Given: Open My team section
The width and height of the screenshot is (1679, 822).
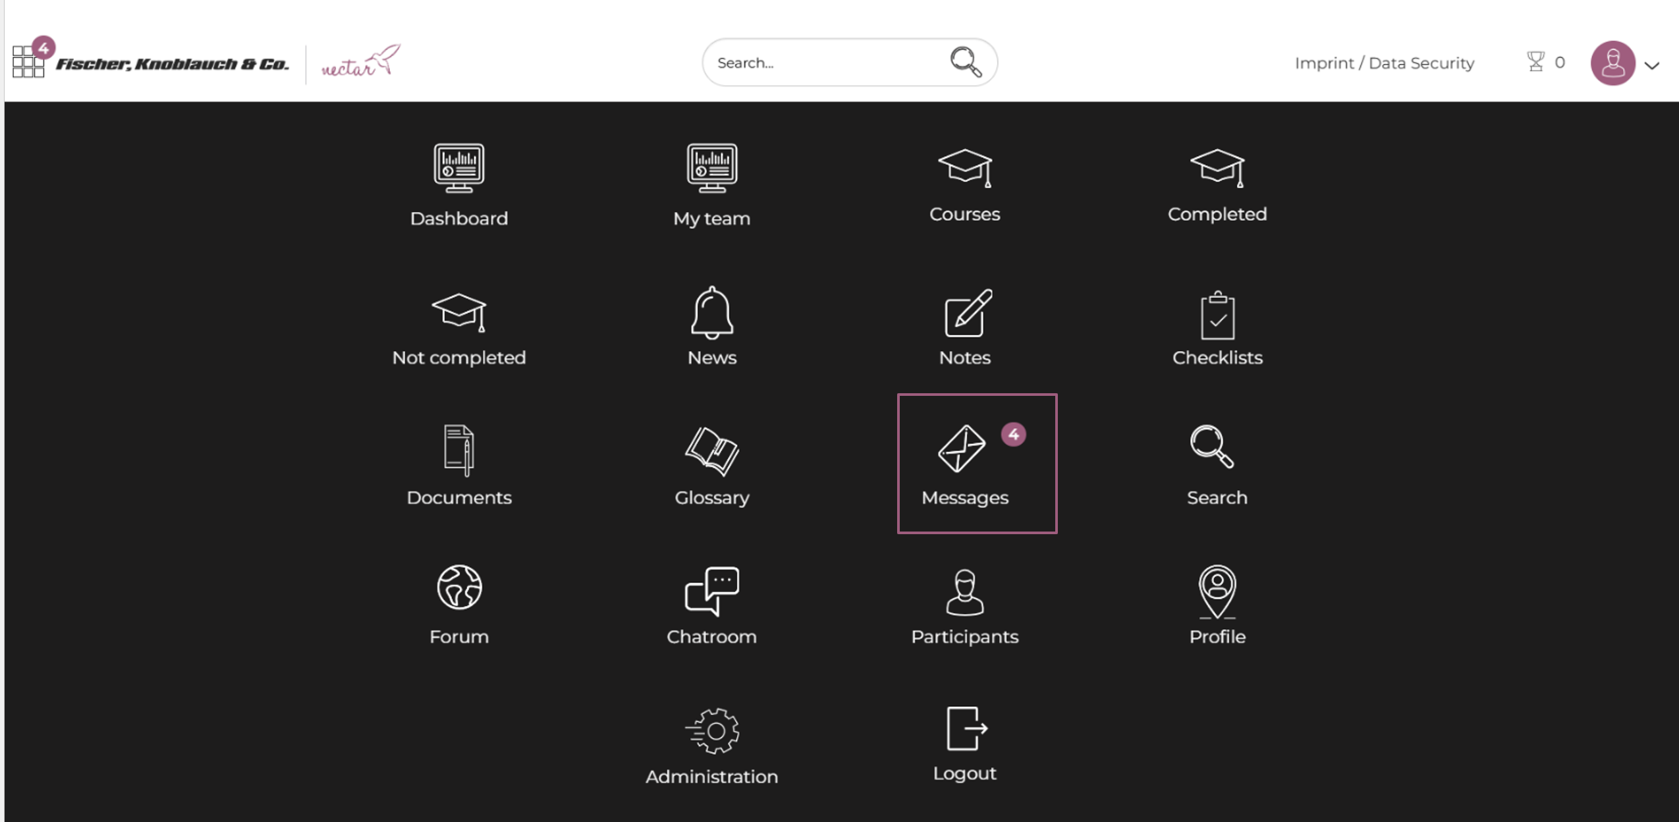Looking at the screenshot, I should (x=711, y=169).
